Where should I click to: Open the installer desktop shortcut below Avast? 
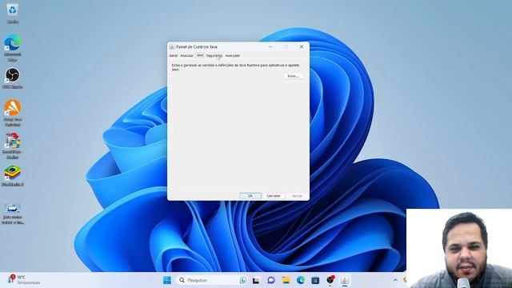coord(13,146)
